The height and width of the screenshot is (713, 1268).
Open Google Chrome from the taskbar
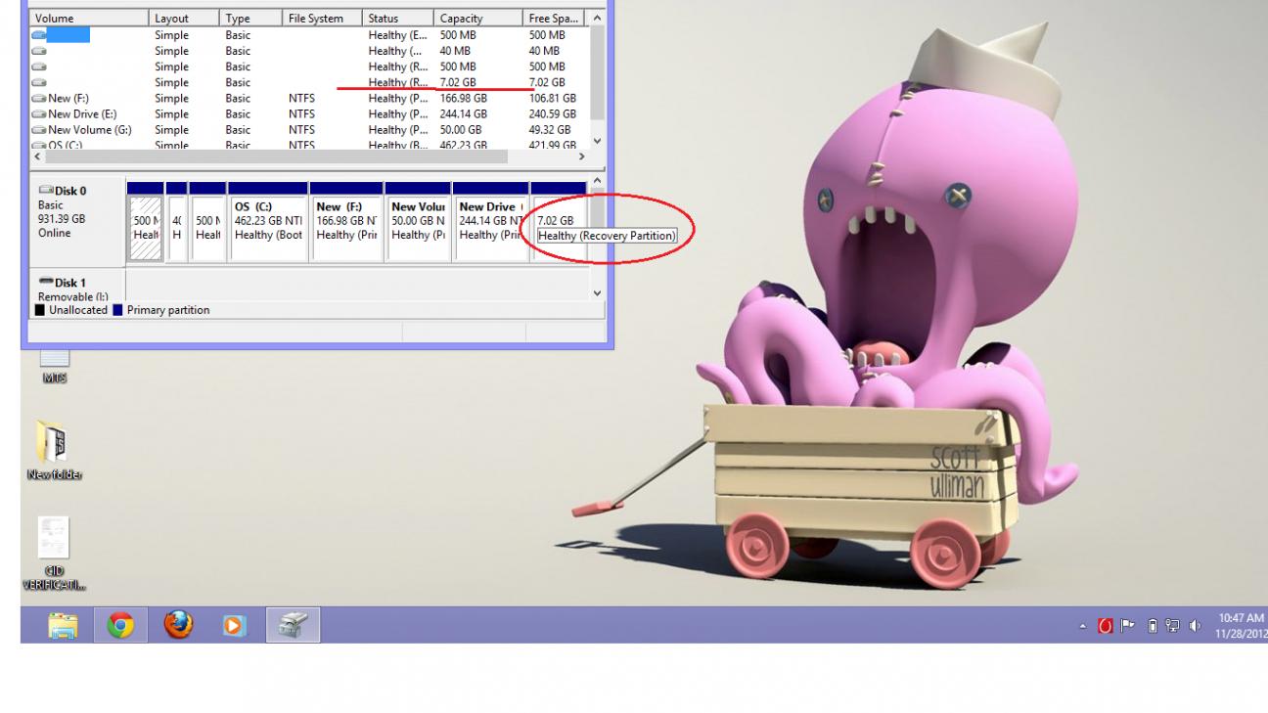pos(120,625)
